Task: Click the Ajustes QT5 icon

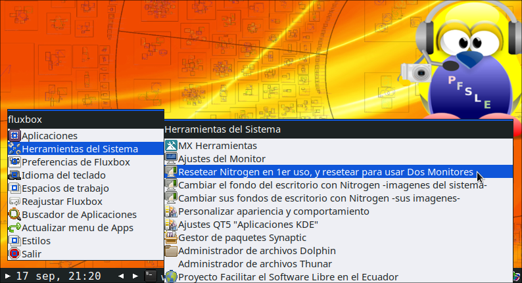Action: (171, 225)
